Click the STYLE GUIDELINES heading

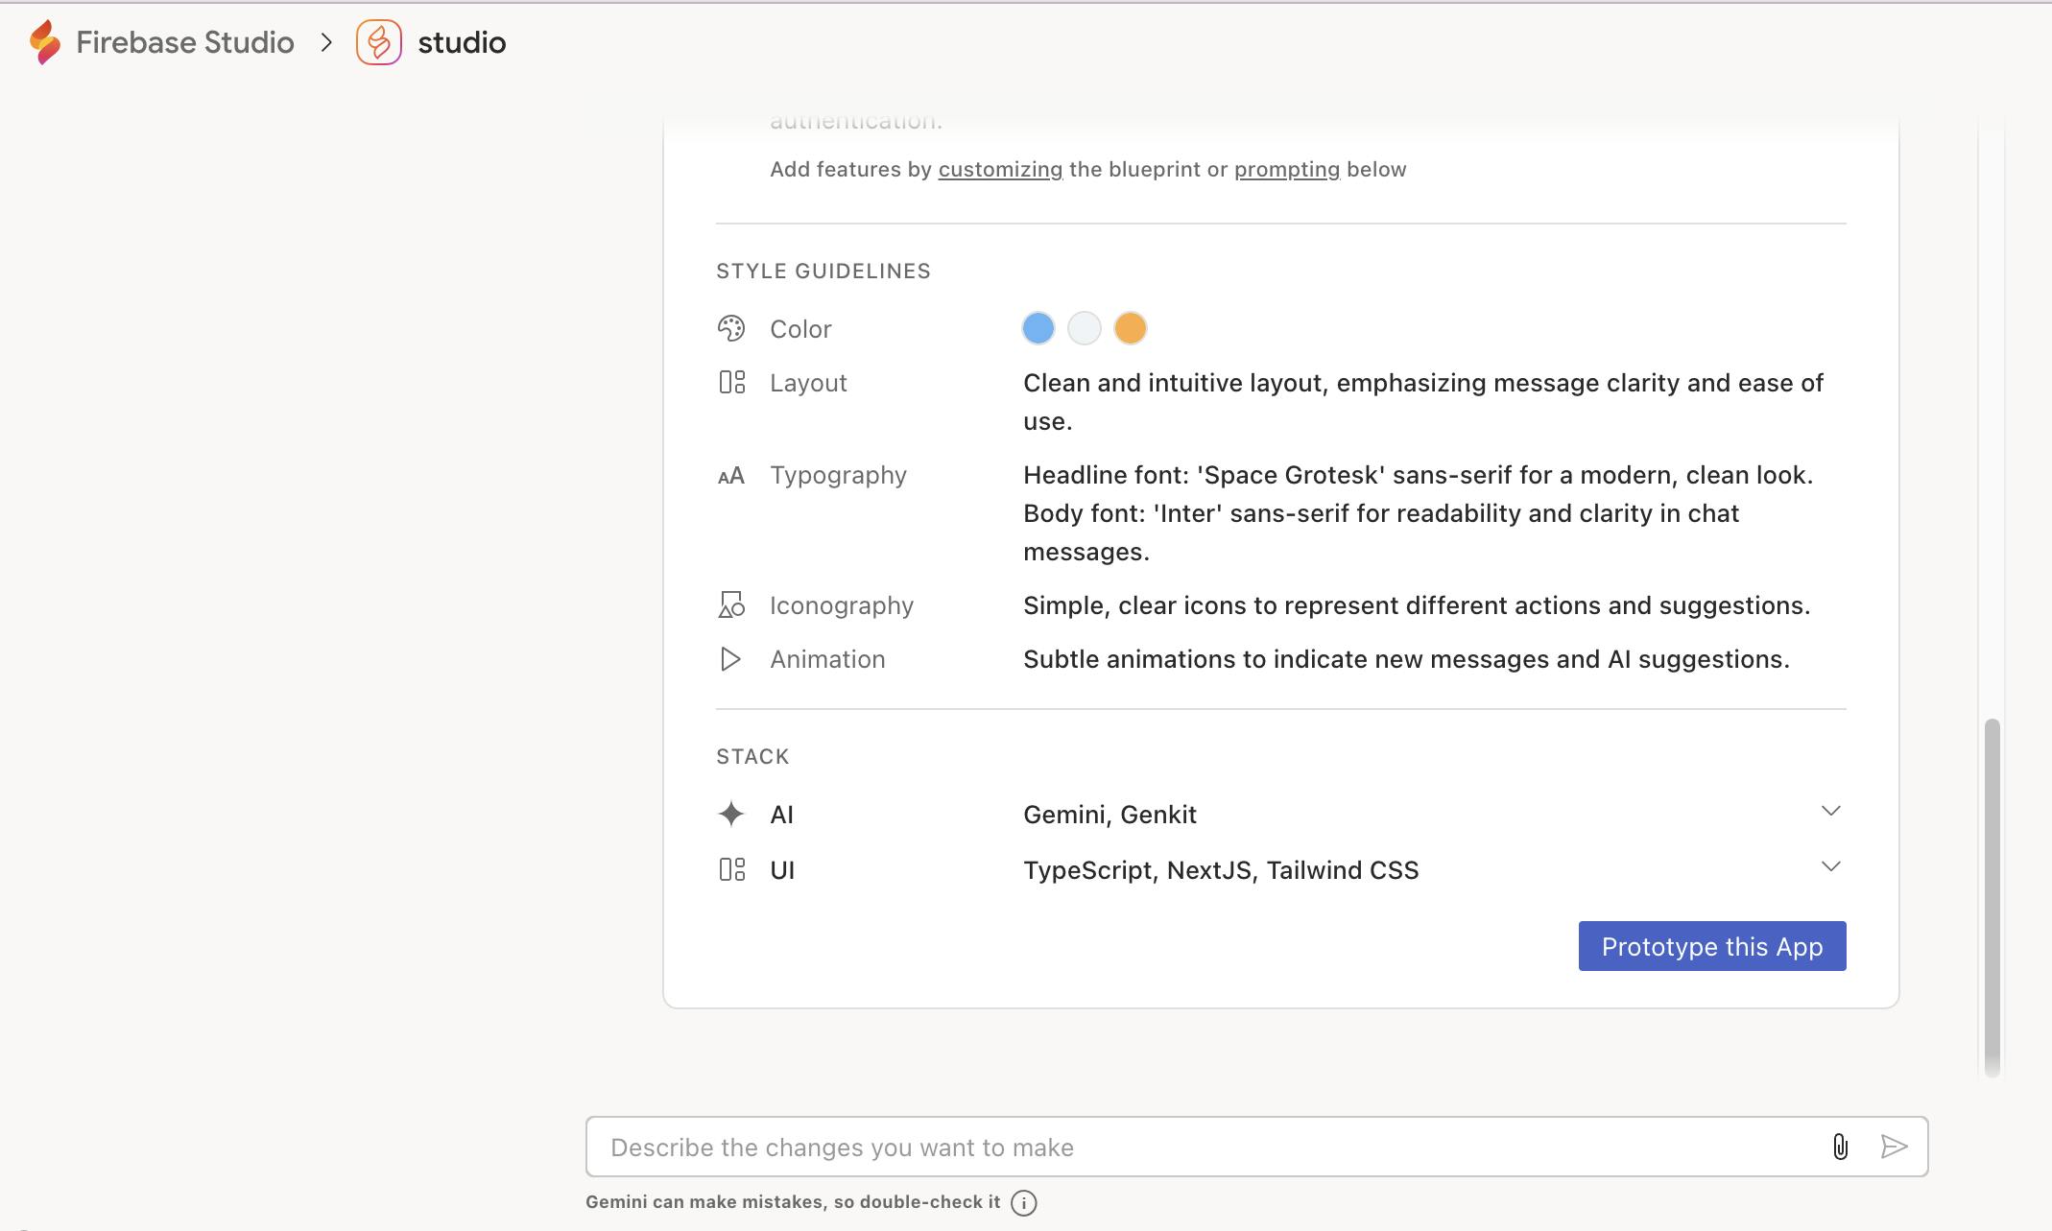pyautogui.click(x=823, y=272)
